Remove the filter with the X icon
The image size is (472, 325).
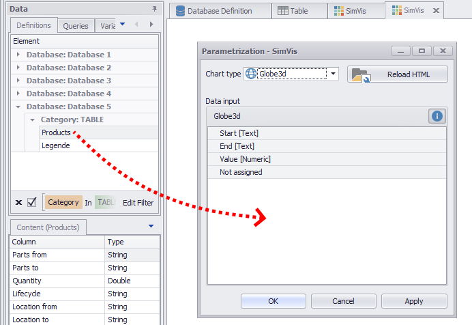18,202
